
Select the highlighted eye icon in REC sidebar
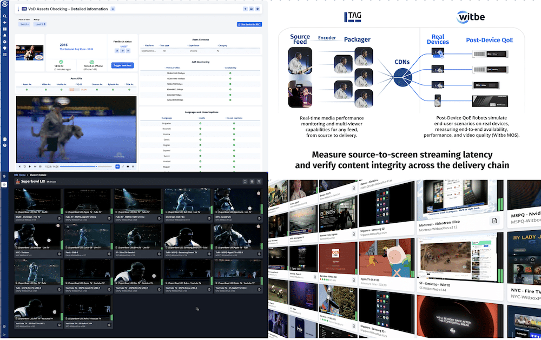click(4, 184)
